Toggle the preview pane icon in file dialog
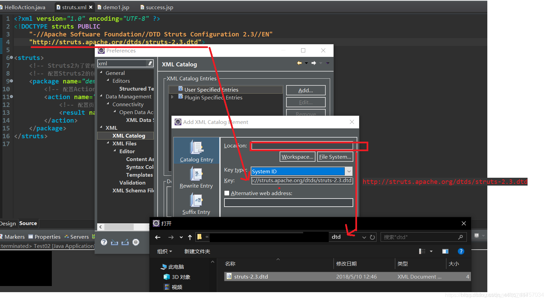 click(445, 251)
